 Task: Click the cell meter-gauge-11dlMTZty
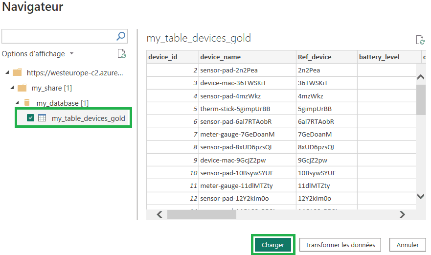[248, 185]
